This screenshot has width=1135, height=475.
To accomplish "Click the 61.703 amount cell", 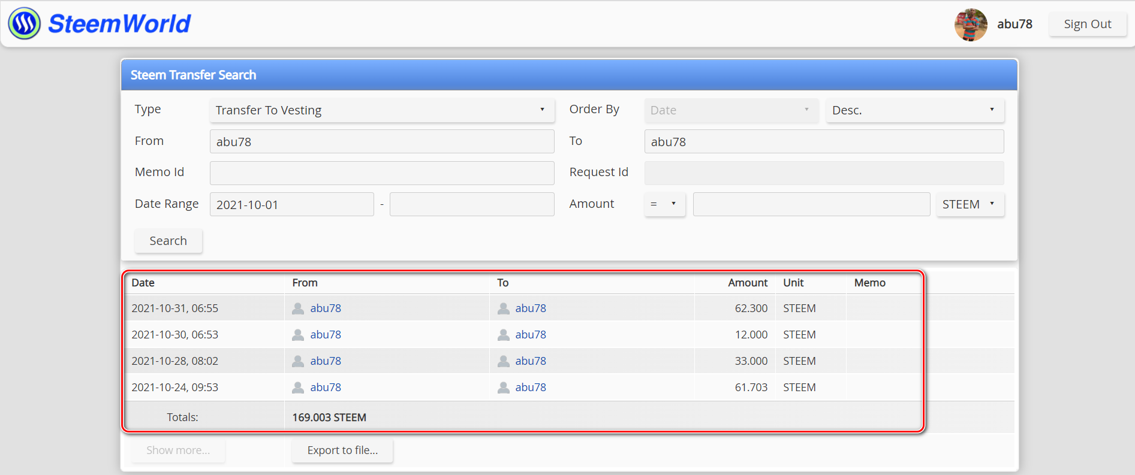I will (x=751, y=388).
